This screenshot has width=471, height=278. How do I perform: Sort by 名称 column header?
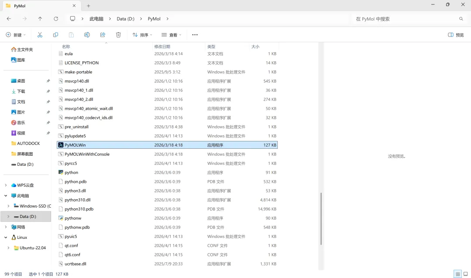[66, 47]
